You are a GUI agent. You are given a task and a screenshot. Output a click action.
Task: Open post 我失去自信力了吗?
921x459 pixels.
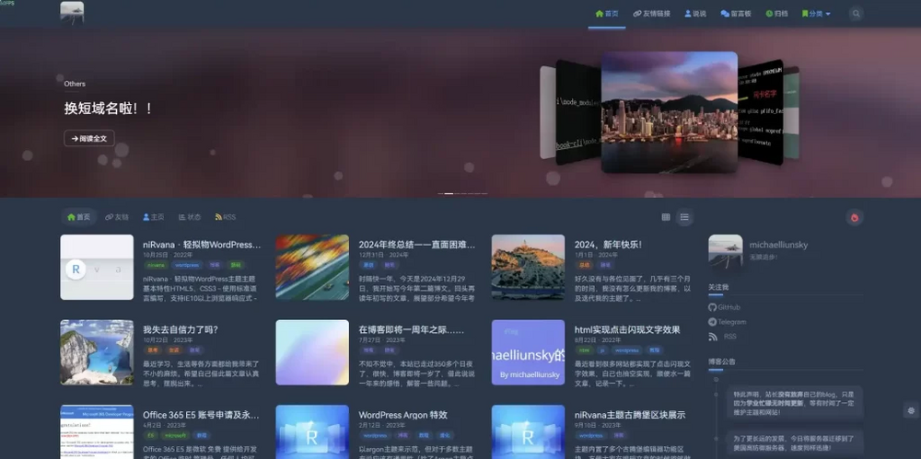[x=181, y=330]
